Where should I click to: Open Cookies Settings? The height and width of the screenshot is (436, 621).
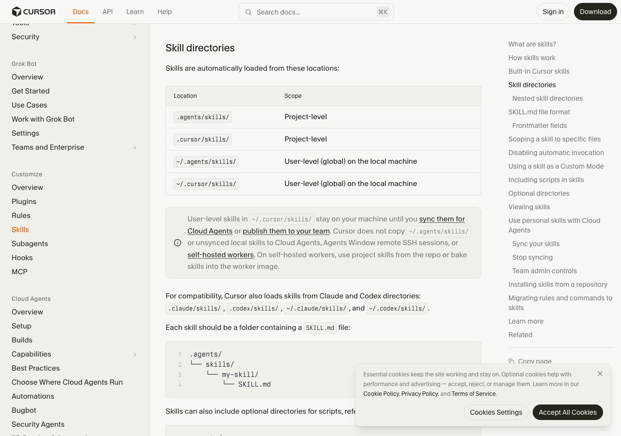tap(496, 412)
